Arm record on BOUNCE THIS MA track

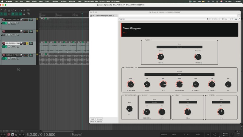4,20
